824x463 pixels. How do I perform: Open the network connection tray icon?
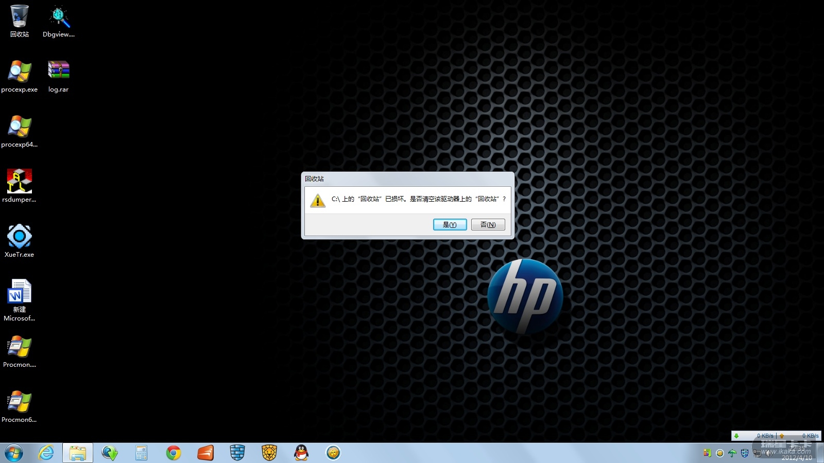point(757,453)
